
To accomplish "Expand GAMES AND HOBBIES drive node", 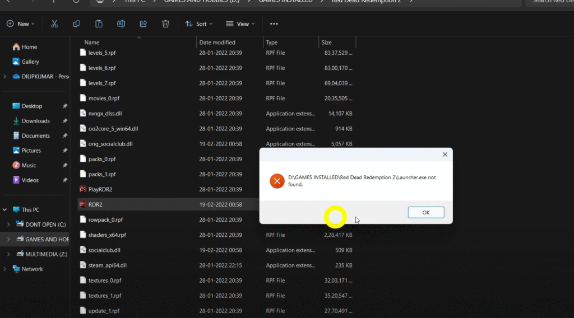I will [x=8, y=240].
